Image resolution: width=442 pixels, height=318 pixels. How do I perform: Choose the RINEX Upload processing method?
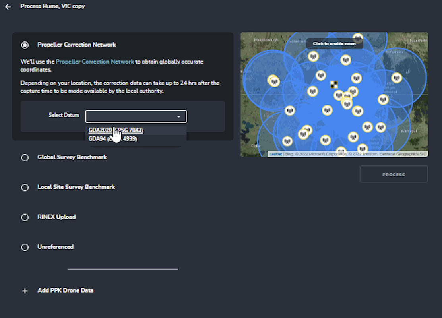tap(25, 217)
